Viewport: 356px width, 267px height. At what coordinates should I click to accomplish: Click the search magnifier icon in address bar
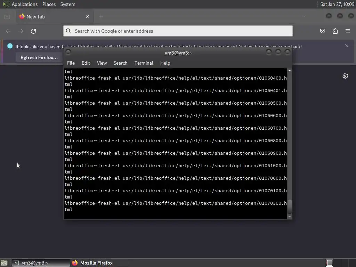coord(68,31)
